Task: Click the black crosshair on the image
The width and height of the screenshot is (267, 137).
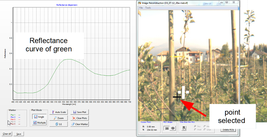Action: pos(177,97)
